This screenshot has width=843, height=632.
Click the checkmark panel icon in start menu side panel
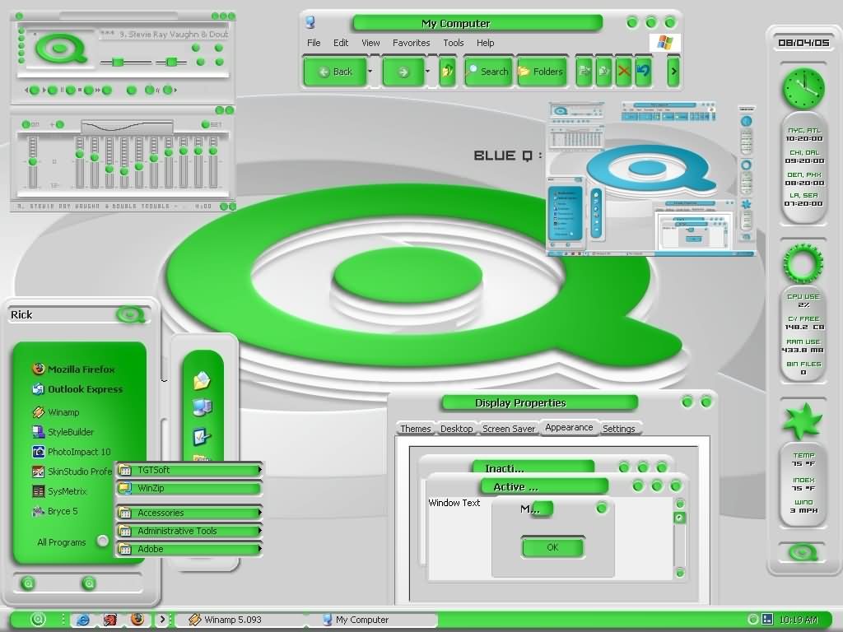tap(203, 436)
